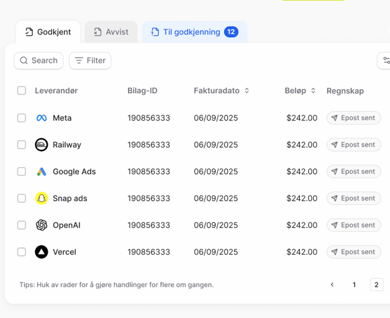Sort by Fakturadato column arrows
This screenshot has height=318, width=390.
pyautogui.click(x=247, y=91)
